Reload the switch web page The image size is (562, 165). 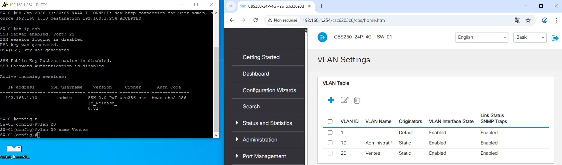point(256,20)
